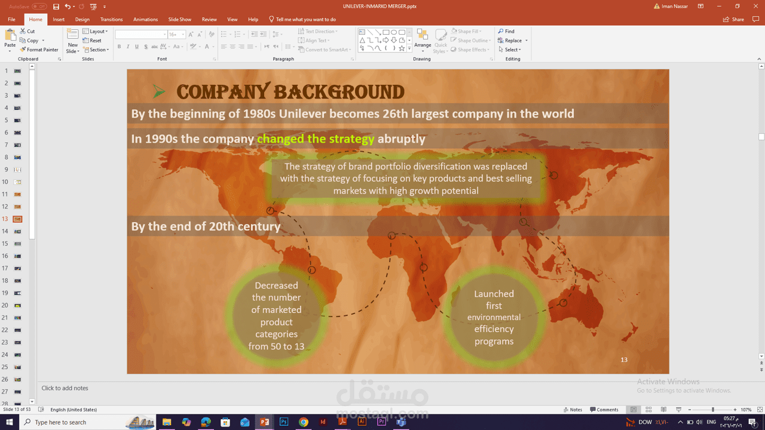The image size is (765, 430).
Task: Select slide 13 thumbnail in sidebar
Action: [x=17, y=219]
